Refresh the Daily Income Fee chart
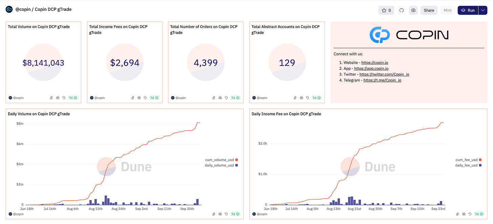Image resolution: width=493 pixels, height=224 pixels. pos(470,214)
